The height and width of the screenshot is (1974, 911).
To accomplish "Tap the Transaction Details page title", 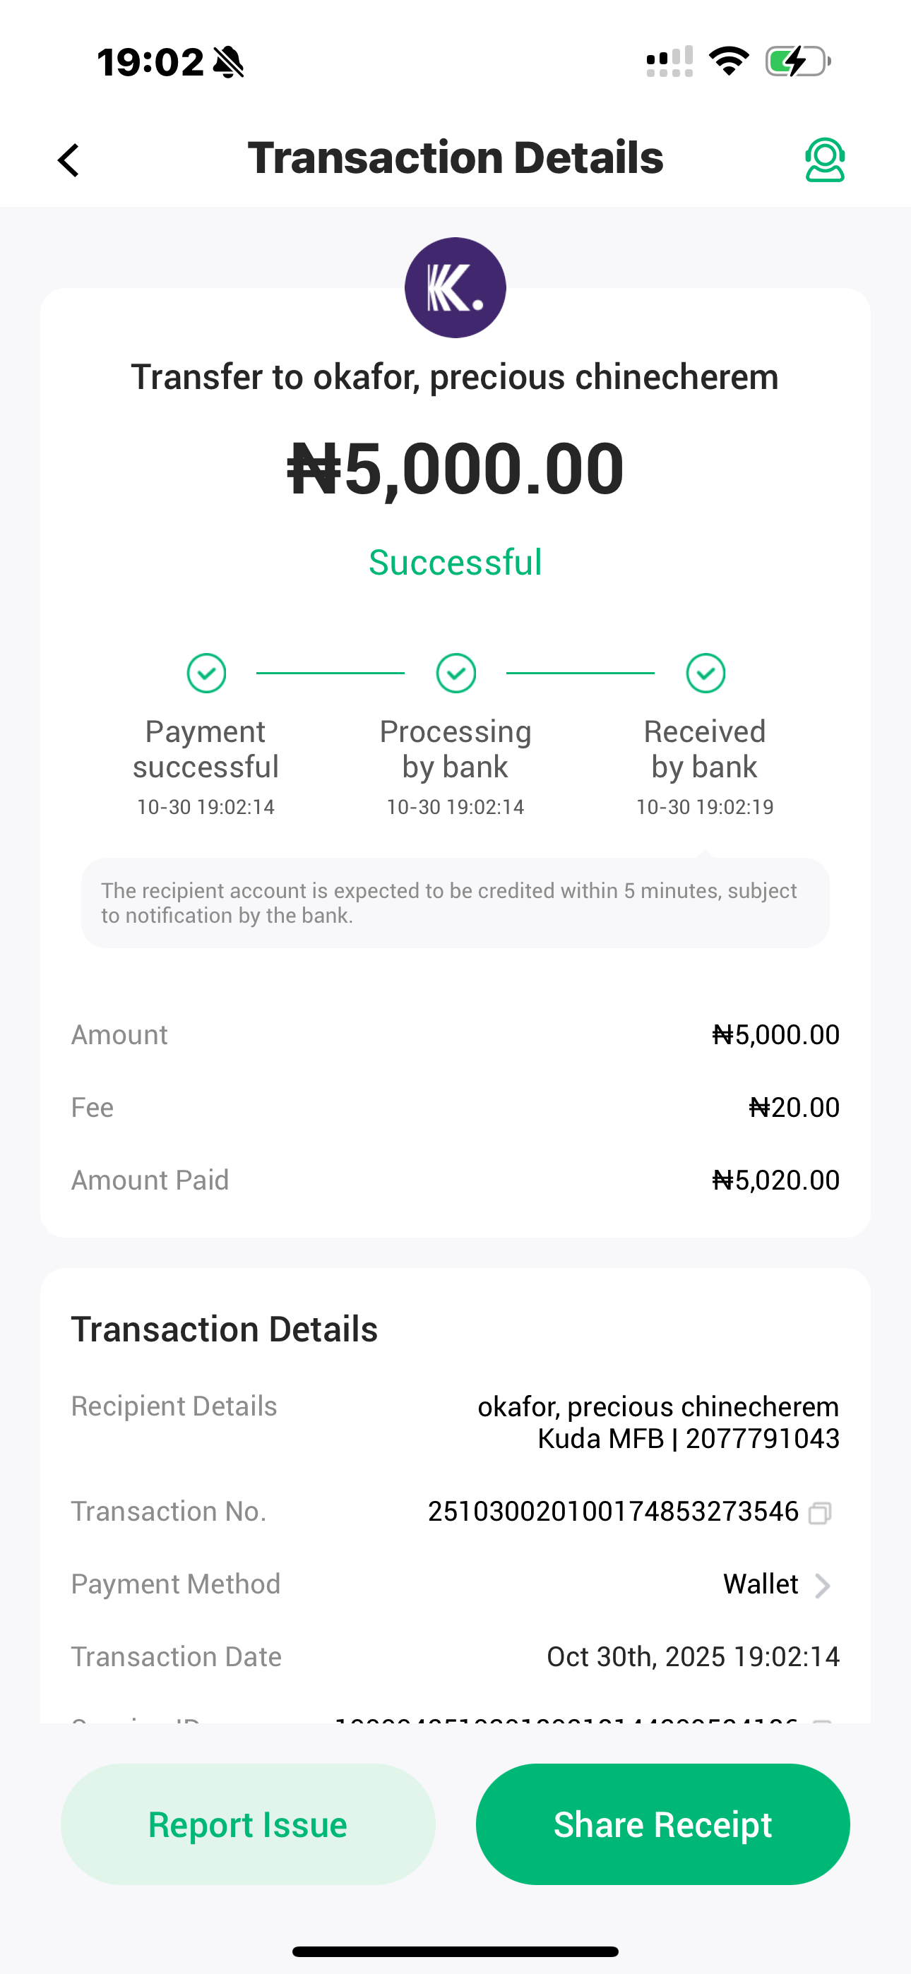I will pos(455,158).
